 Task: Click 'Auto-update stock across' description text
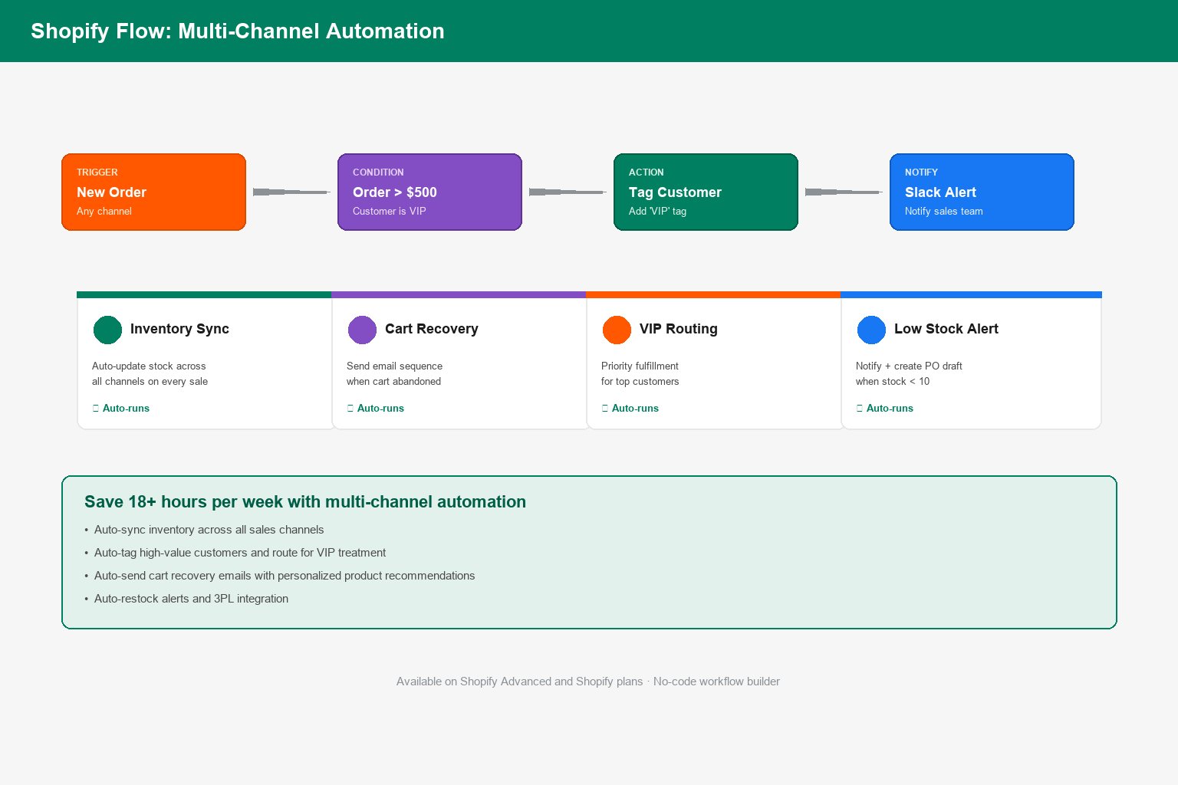pyautogui.click(x=149, y=366)
